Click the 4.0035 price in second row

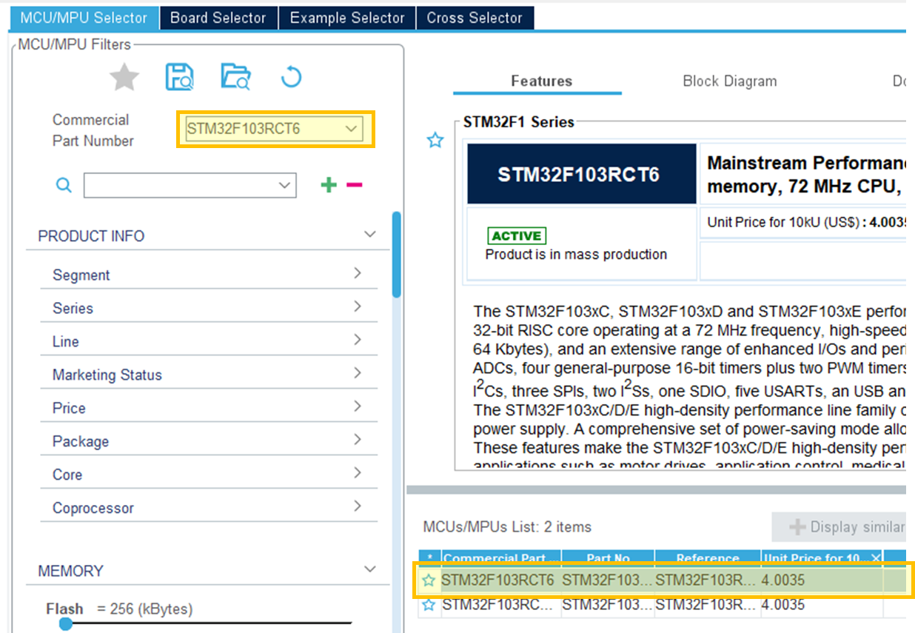coord(783,605)
